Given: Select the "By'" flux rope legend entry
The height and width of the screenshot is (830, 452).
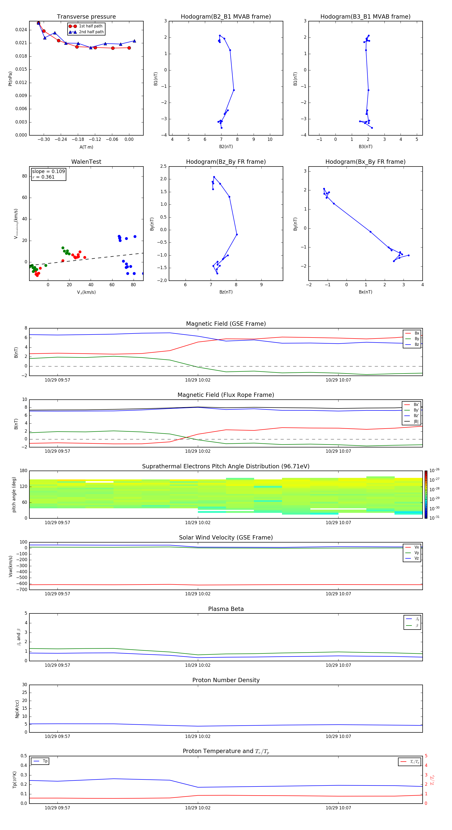Looking at the screenshot, I should pyautogui.click(x=412, y=410).
